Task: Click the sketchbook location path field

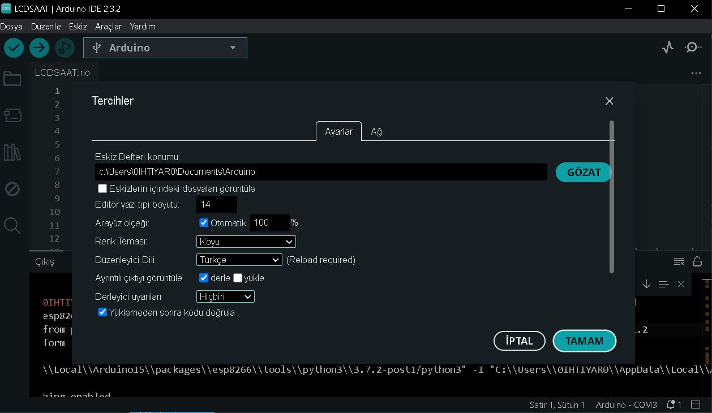Action: [x=321, y=172]
